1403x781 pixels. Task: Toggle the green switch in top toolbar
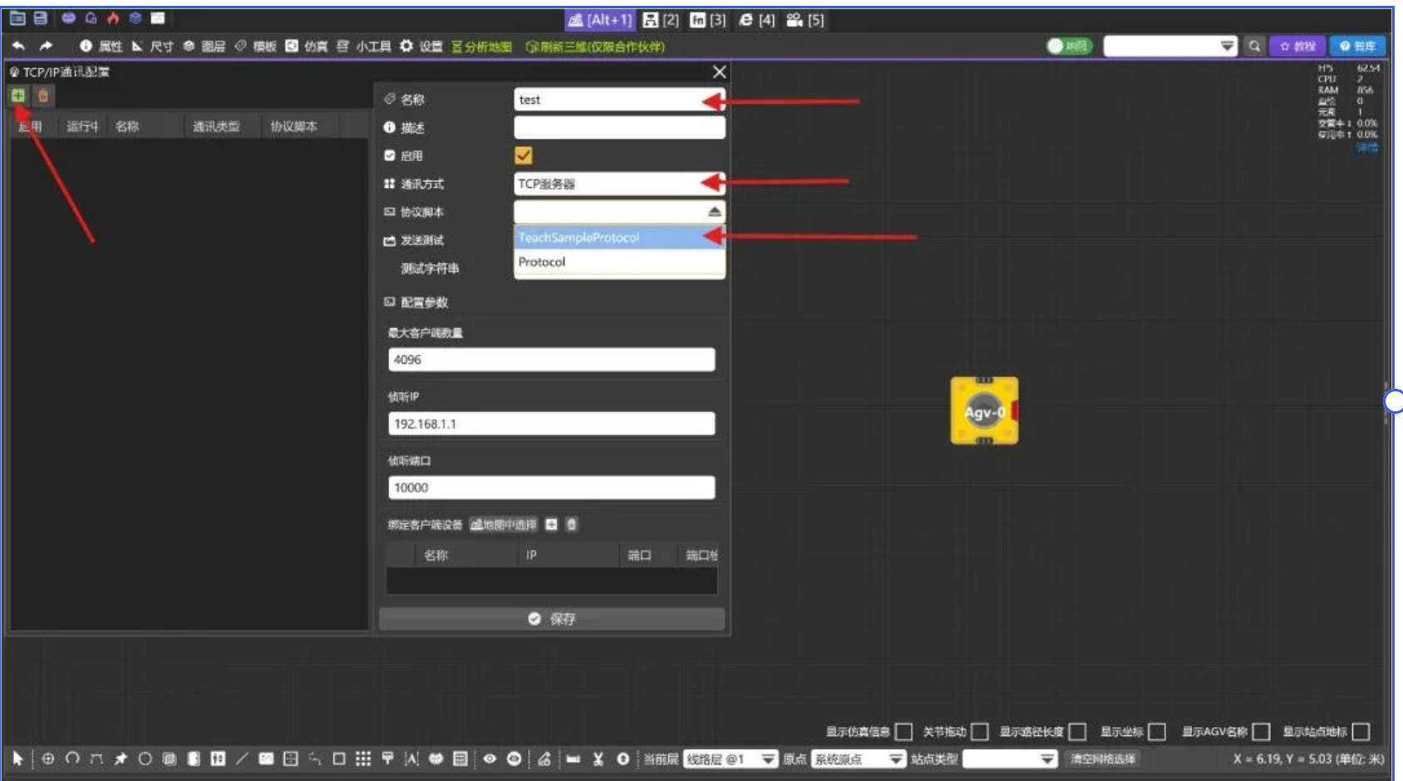1070,46
